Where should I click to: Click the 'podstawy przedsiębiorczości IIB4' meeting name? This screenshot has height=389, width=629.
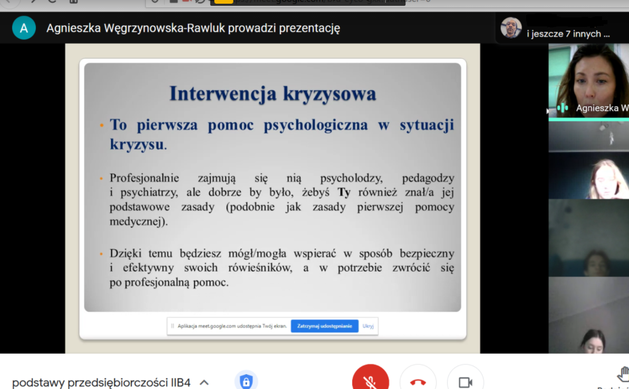coord(101,382)
